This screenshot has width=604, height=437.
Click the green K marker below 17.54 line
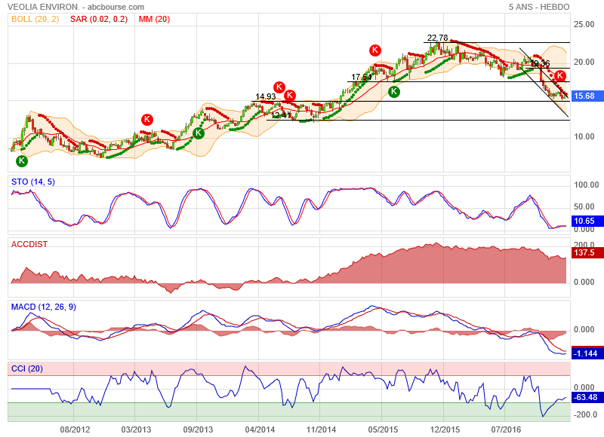pyautogui.click(x=393, y=91)
